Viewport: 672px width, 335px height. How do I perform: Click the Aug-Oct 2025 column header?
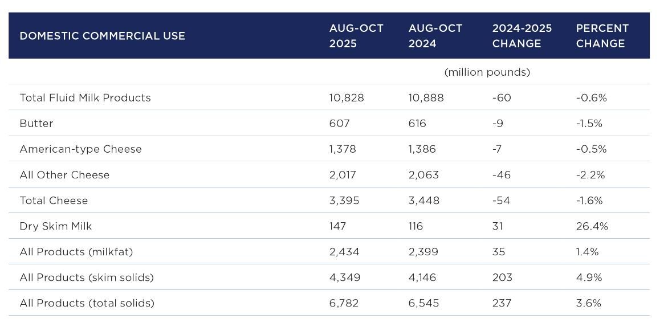point(356,36)
